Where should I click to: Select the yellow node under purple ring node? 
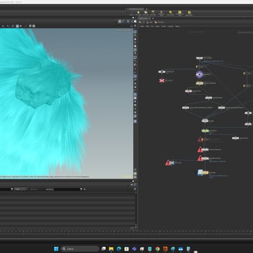click(x=199, y=83)
